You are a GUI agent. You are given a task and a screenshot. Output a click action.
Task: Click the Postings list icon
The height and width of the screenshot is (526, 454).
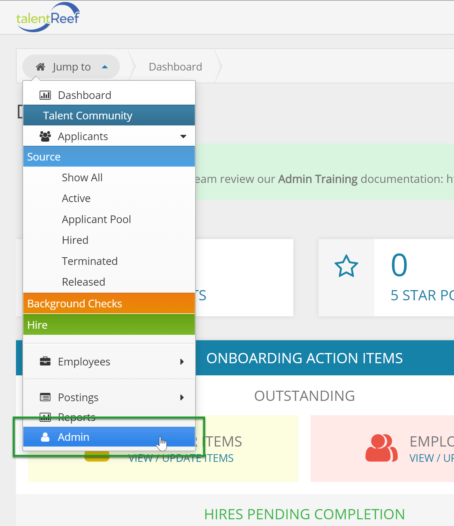point(45,397)
